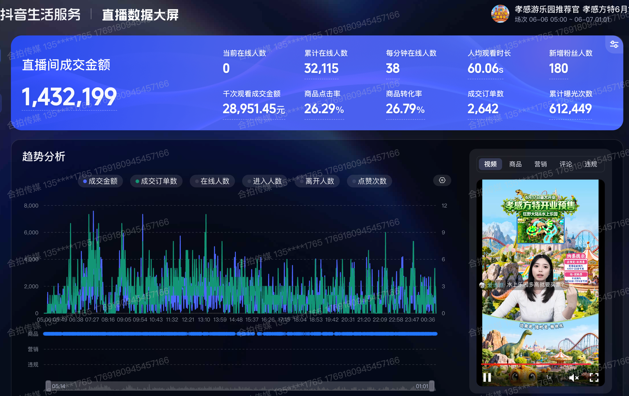Click the 人均观看时长 value 60.06s
Image resolution: width=629 pixels, height=396 pixels.
point(485,68)
